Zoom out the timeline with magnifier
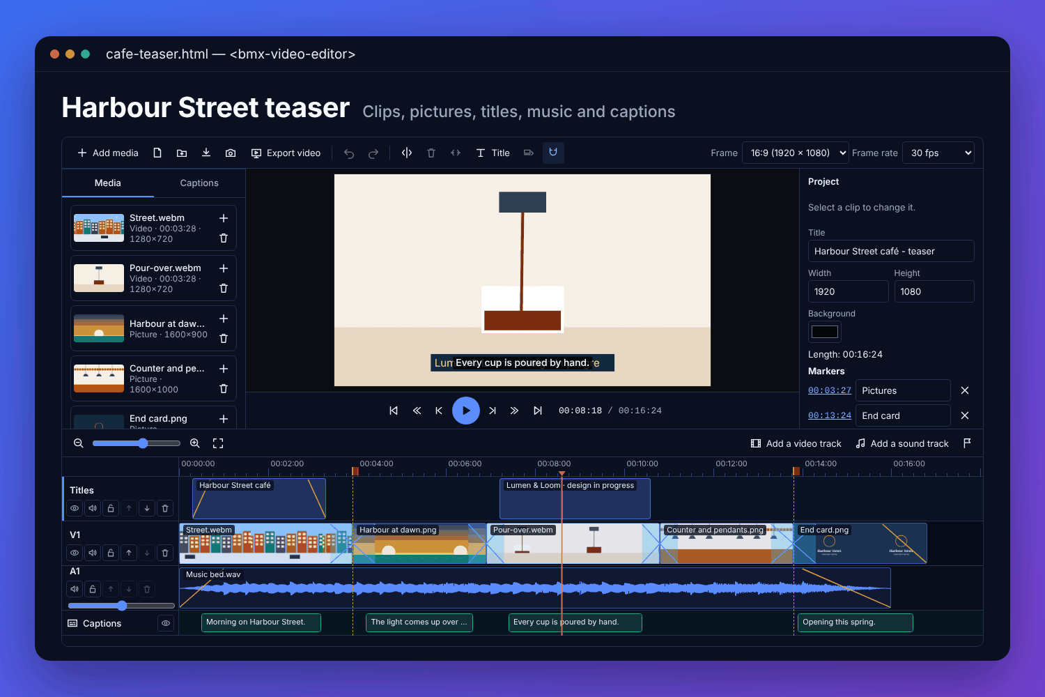1045x697 pixels. pyautogui.click(x=79, y=443)
